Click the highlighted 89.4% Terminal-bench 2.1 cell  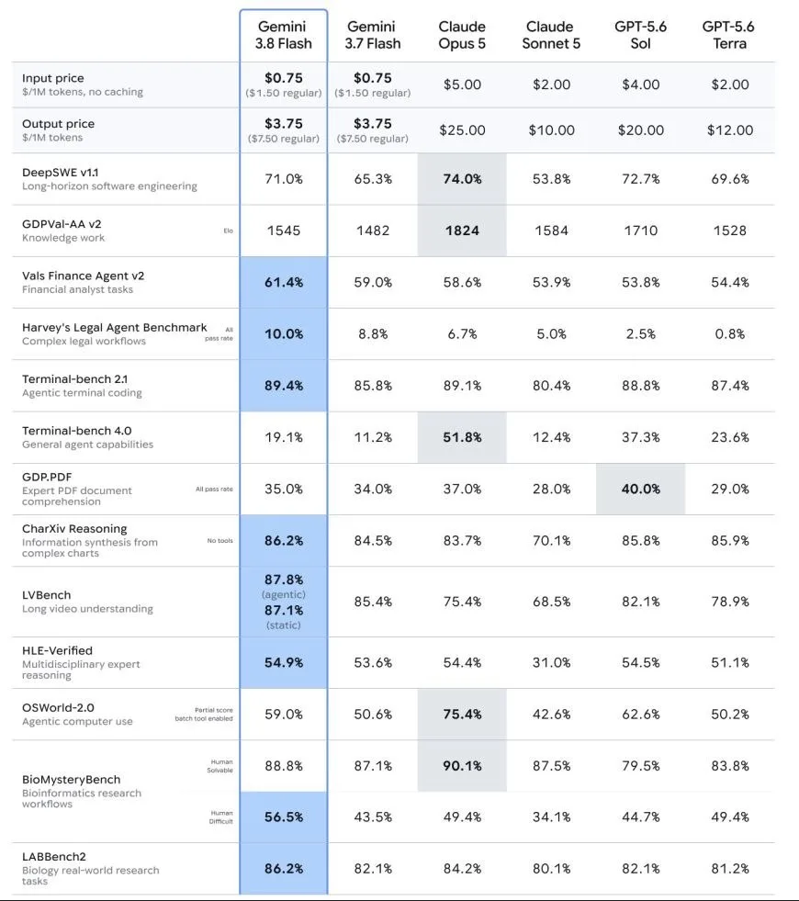coord(284,386)
